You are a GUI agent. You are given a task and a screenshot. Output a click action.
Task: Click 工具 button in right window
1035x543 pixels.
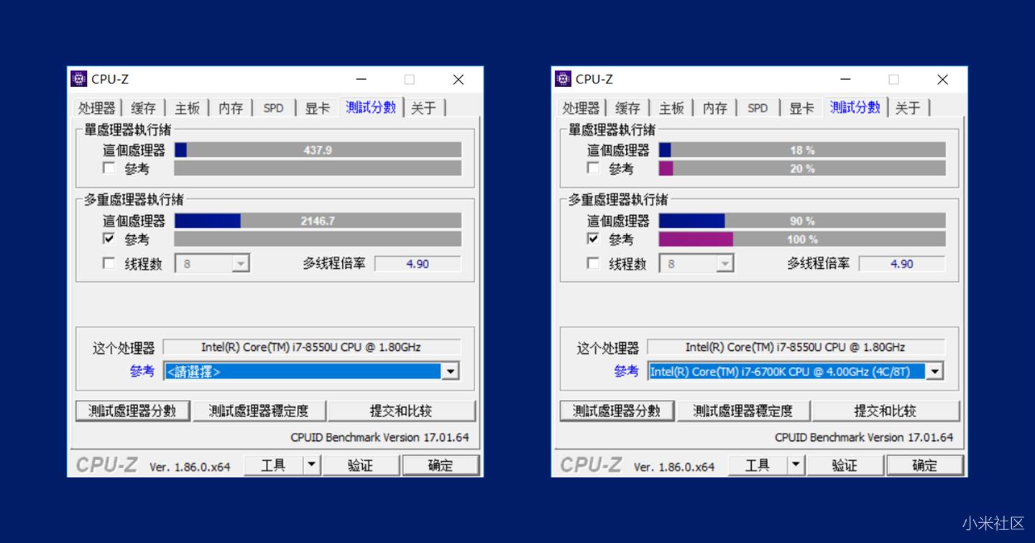pos(758,465)
